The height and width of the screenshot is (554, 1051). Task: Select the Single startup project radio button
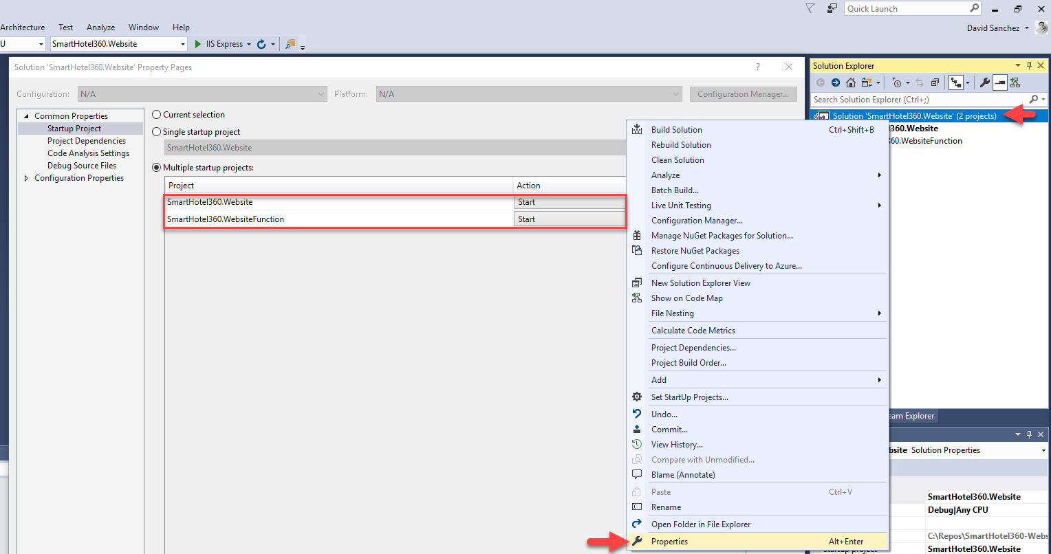[x=157, y=132]
